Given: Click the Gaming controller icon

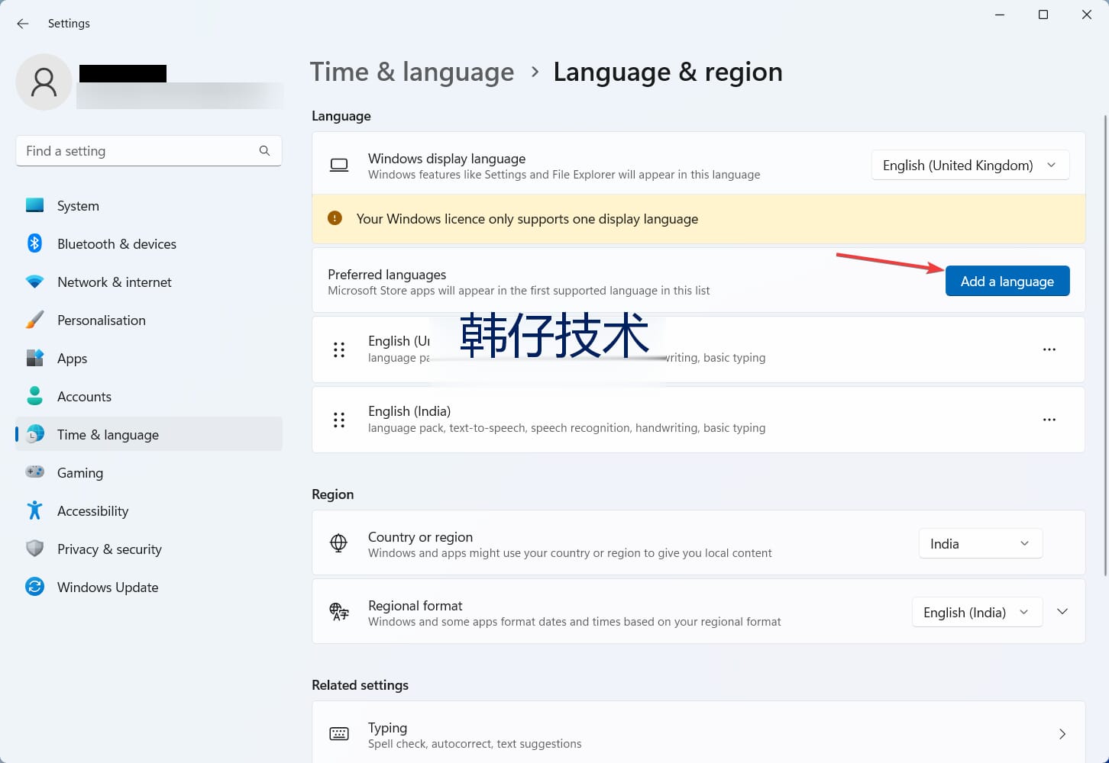Looking at the screenshot, I should pos(34,472).
